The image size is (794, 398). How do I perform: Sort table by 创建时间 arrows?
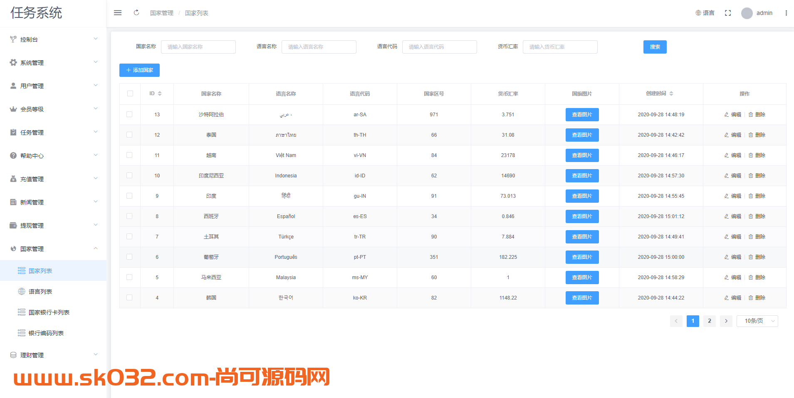pos(671,93)
